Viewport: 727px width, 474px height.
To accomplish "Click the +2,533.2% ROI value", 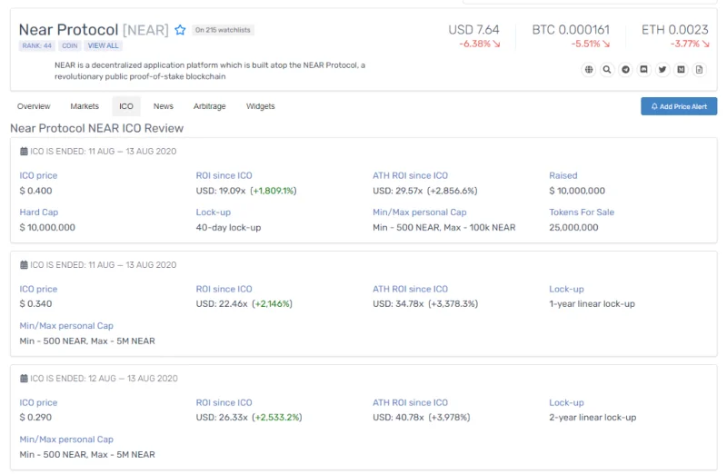I will tap(277, 417).
